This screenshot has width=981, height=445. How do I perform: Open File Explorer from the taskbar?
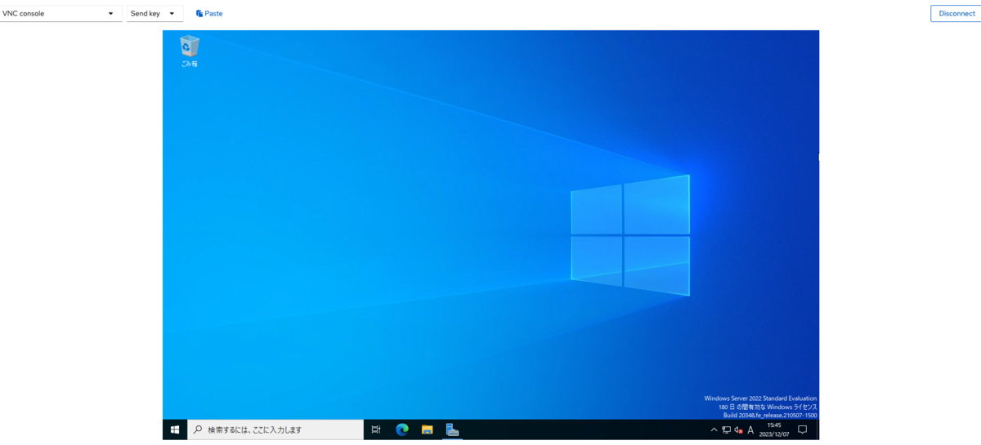point(427,429)
